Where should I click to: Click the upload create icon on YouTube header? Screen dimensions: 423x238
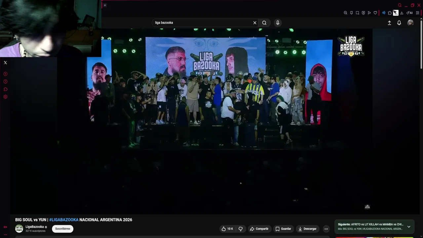coord(389,23)
